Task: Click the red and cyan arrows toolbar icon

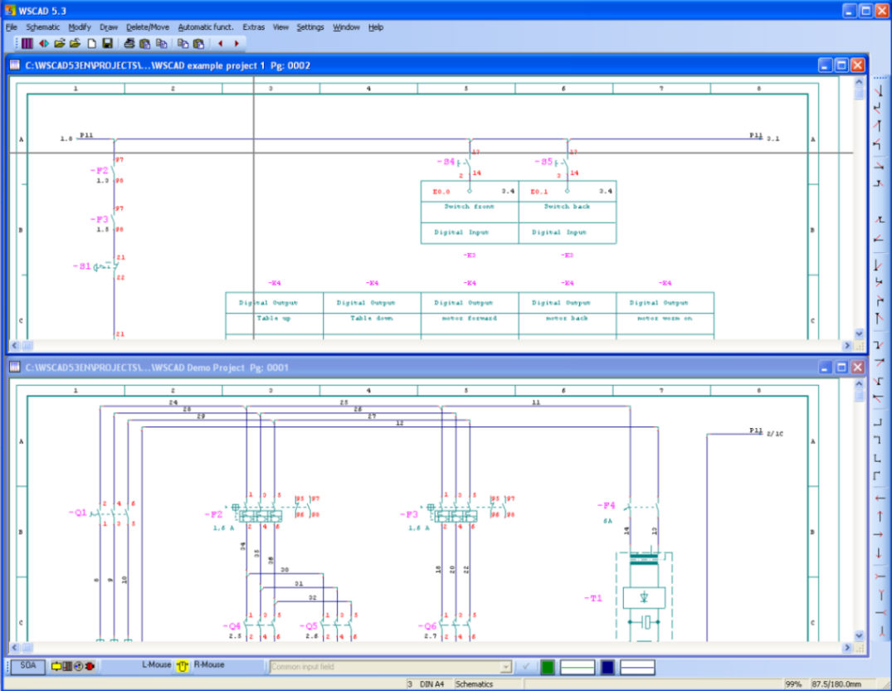Action: point(44,43)
